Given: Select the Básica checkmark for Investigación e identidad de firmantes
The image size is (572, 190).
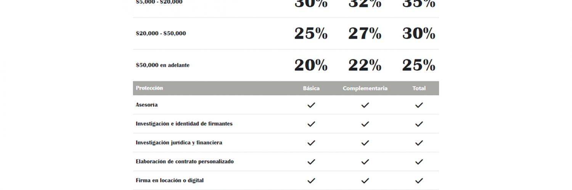Looking at the screenshot, I should click(311, 124).
